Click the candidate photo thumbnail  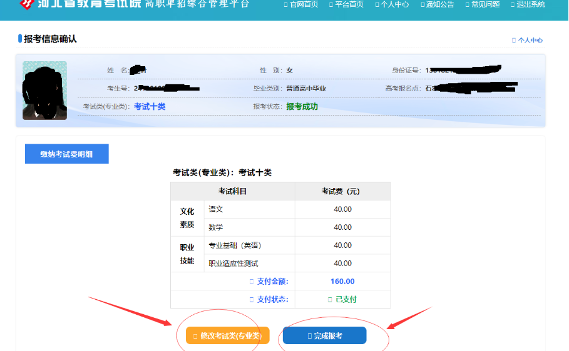[x=44, y=91]
